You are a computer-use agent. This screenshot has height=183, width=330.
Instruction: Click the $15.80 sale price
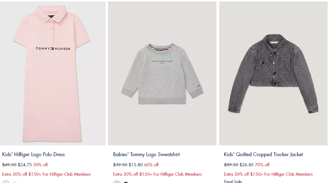click(x=136, y=165)
